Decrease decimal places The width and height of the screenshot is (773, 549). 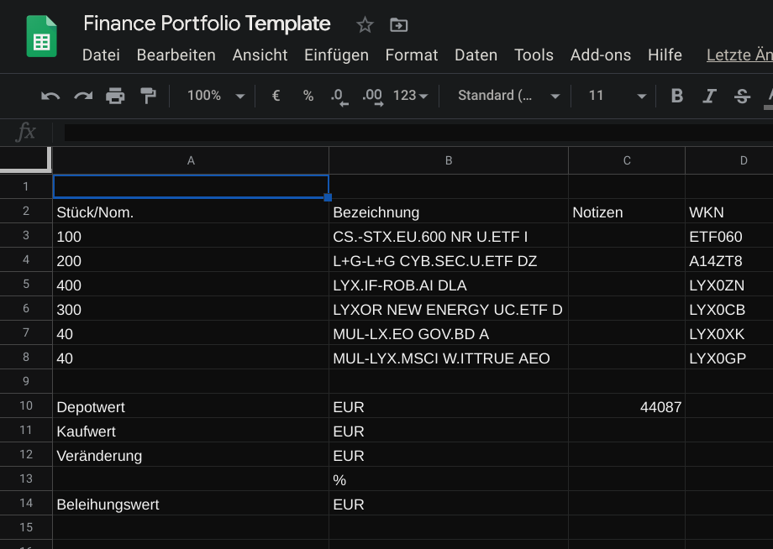(x=339, y=96)
